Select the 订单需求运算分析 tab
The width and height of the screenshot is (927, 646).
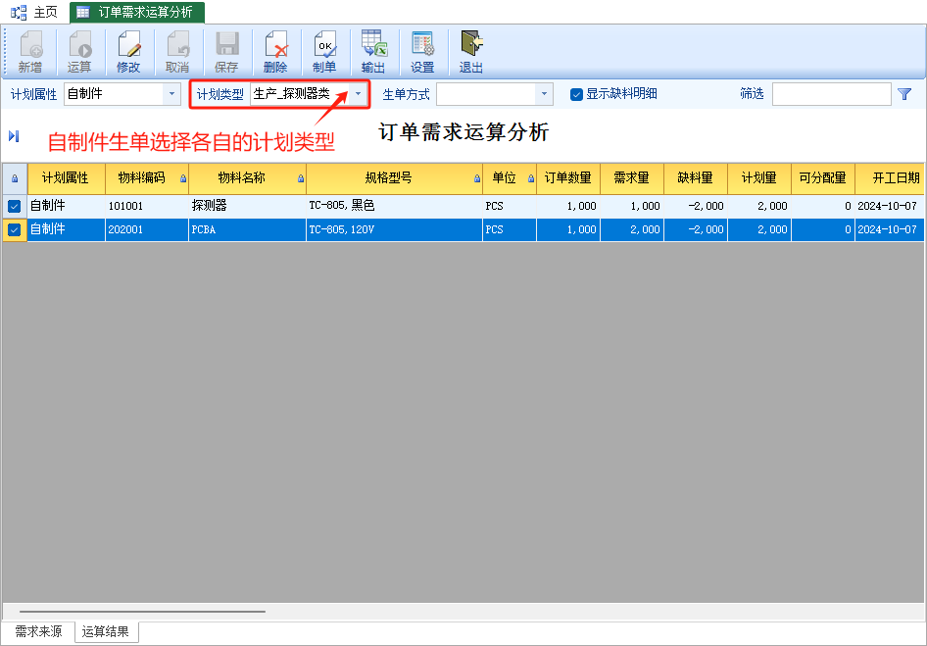point(137,13)
